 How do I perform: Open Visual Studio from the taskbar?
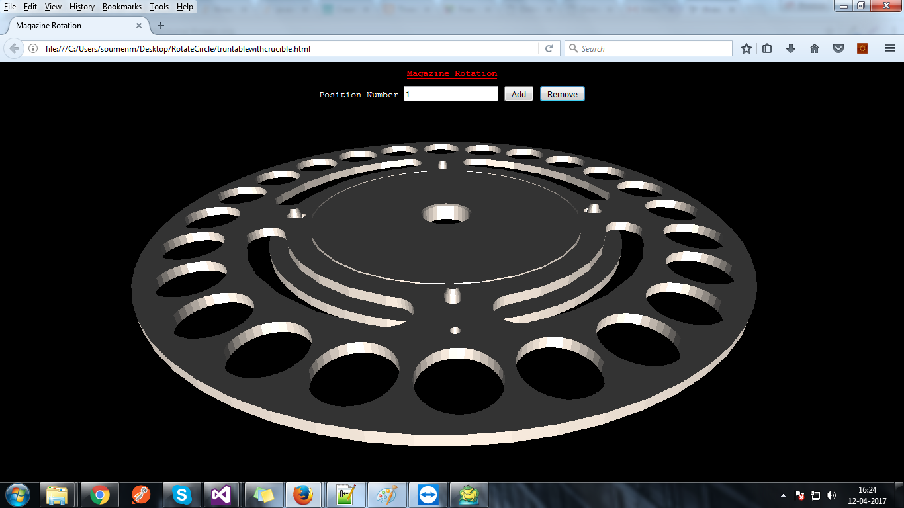click(222, 494)
